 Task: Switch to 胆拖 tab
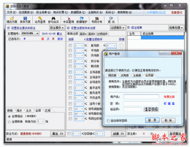10,110
